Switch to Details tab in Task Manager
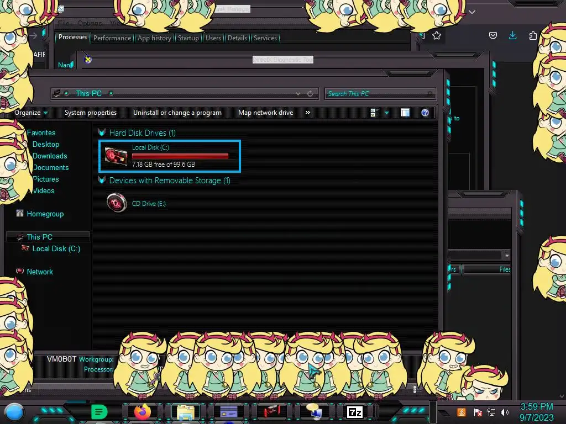 tap(237, 38)
